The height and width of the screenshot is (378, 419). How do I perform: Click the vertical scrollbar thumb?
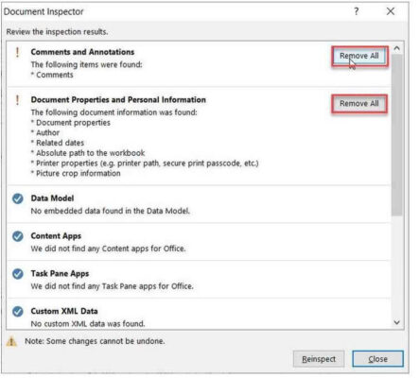[x=397, y=135]
